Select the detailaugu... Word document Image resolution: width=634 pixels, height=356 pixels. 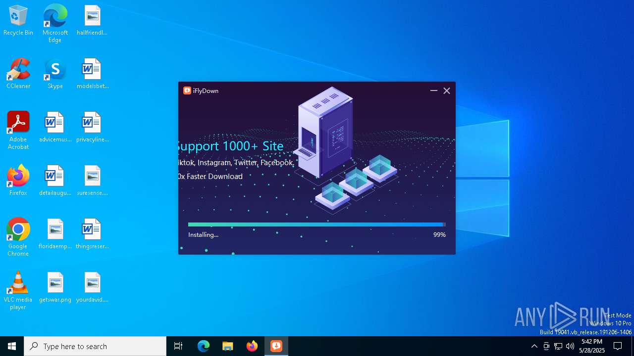[x=55, y=180]
